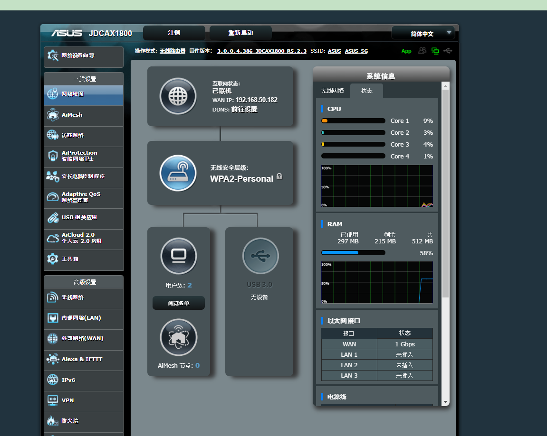This screenshot has height=436, width=547.
Task: Click the green network status icon
Action: click(x=435, y=51)
